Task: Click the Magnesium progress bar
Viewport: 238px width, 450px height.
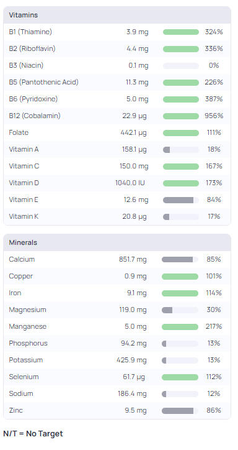Action: tap(180, 310)
